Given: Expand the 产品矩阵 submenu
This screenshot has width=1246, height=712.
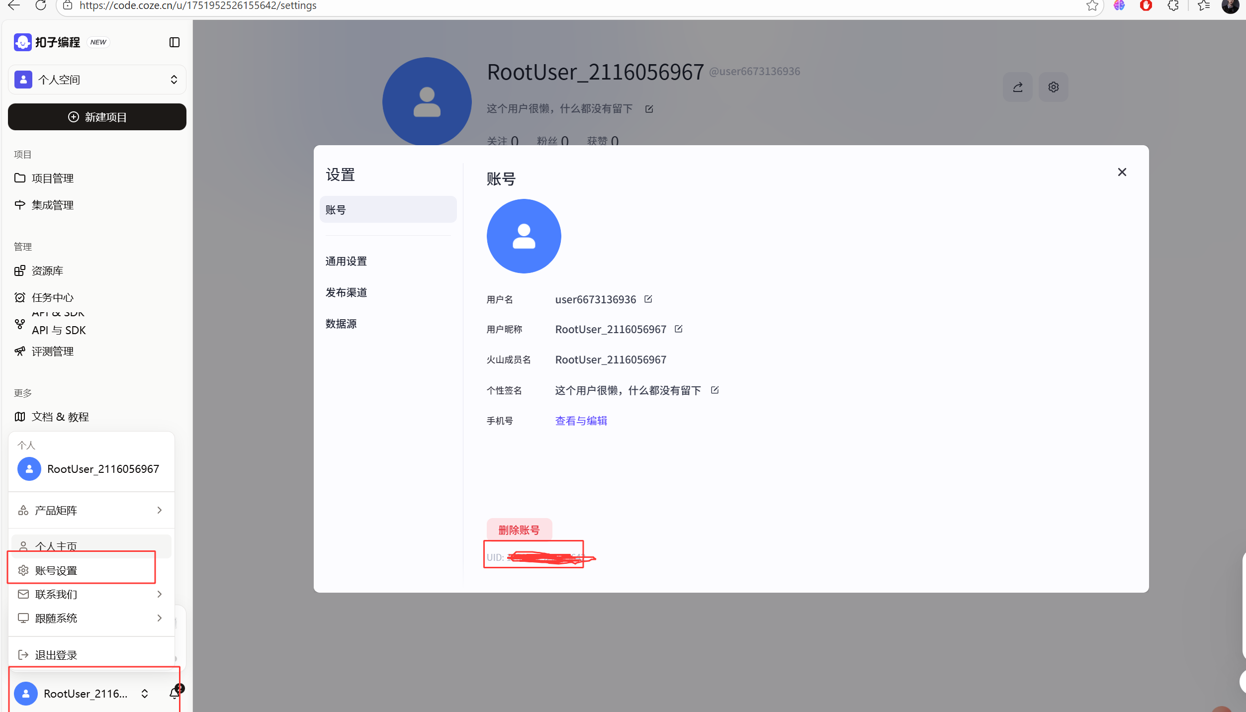Looking at the screenshot, I should (x=91, y=510).
